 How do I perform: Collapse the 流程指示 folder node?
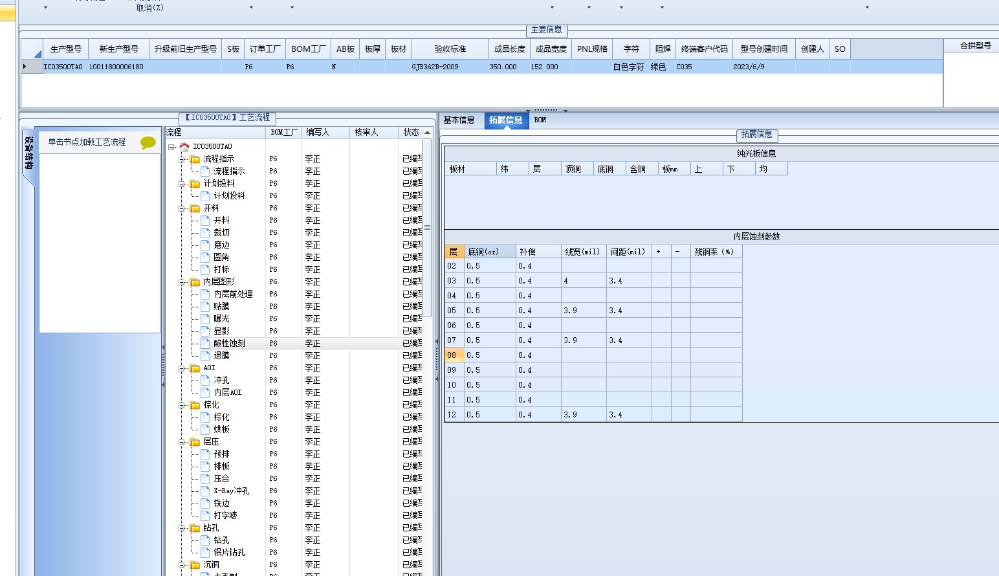pyautogui.click(x=182, y=159)
